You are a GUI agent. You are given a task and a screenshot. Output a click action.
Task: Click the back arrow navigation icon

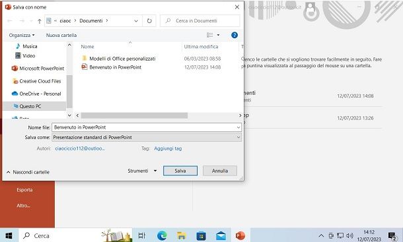pyautogui.click(x=9, y=21)
